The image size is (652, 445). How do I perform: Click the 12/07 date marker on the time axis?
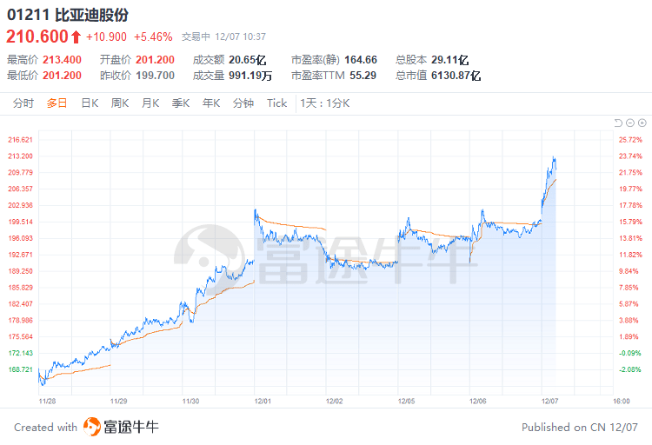point(549,402)
